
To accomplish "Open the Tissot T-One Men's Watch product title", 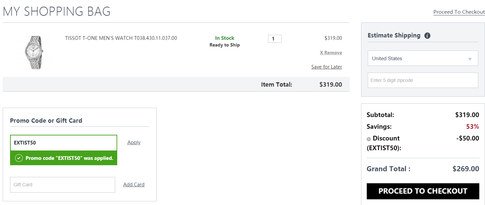I will click(x=121, y=38).
